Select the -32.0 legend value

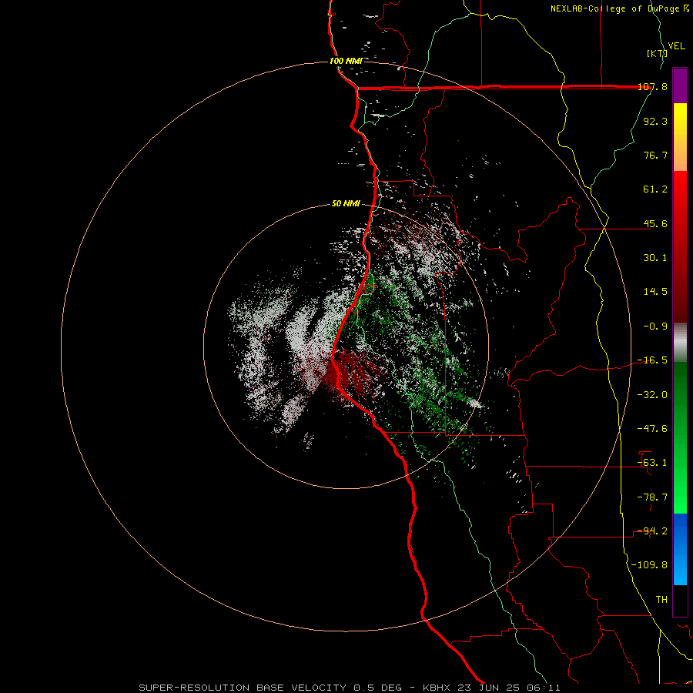(x=652, y=395)
